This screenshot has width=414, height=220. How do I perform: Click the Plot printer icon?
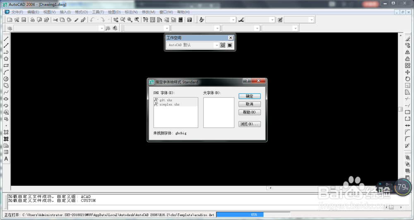tap(32, 20)
